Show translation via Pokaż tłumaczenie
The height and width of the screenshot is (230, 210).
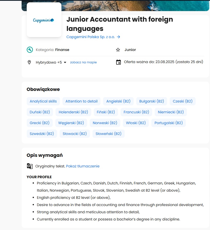[83, 166]
